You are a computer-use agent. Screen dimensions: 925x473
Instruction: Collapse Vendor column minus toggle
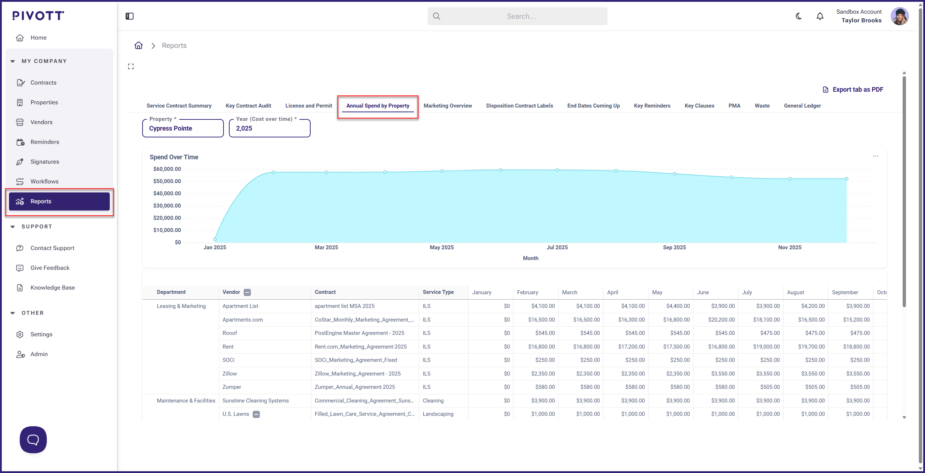tap(247, 292)
